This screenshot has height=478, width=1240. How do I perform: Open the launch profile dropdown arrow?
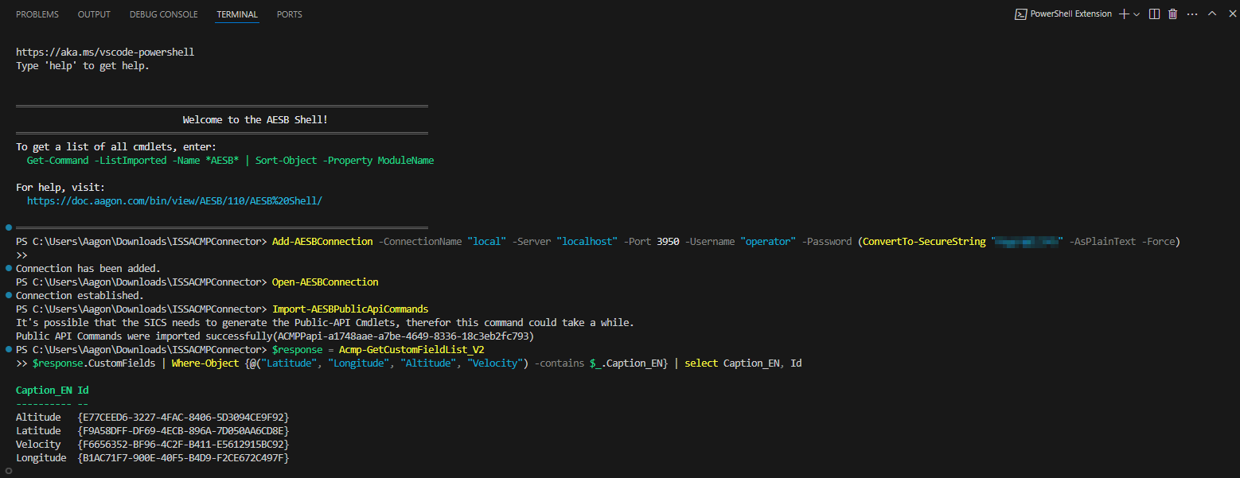click(1137, 14)
